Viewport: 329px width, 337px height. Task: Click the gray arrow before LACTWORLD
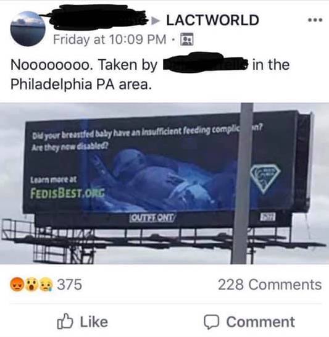pyautogui.click(x=156, y=20)
